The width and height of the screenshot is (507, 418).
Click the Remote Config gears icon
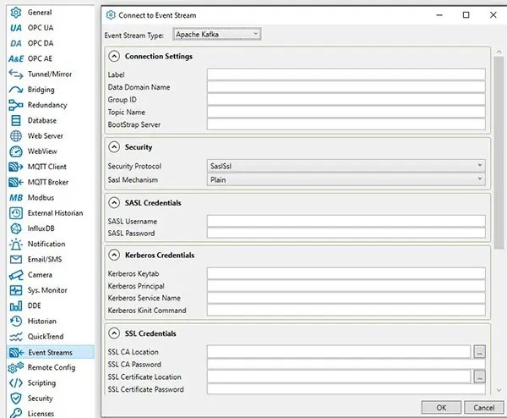pyautogui.click(x=16, y=367)
